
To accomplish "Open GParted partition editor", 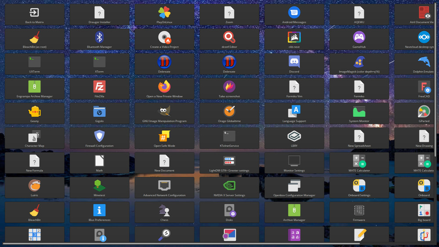I will 414,113.
